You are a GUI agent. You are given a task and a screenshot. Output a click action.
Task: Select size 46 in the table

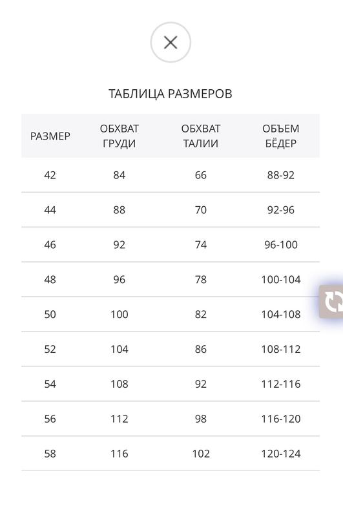click(50, 245)
